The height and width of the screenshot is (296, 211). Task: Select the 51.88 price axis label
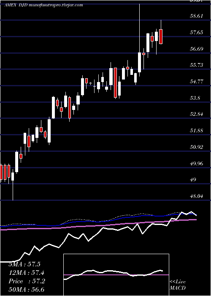pos(197,131)
